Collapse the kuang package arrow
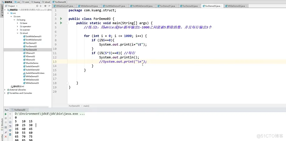This screenshot has width=286, height=141. 14,20
